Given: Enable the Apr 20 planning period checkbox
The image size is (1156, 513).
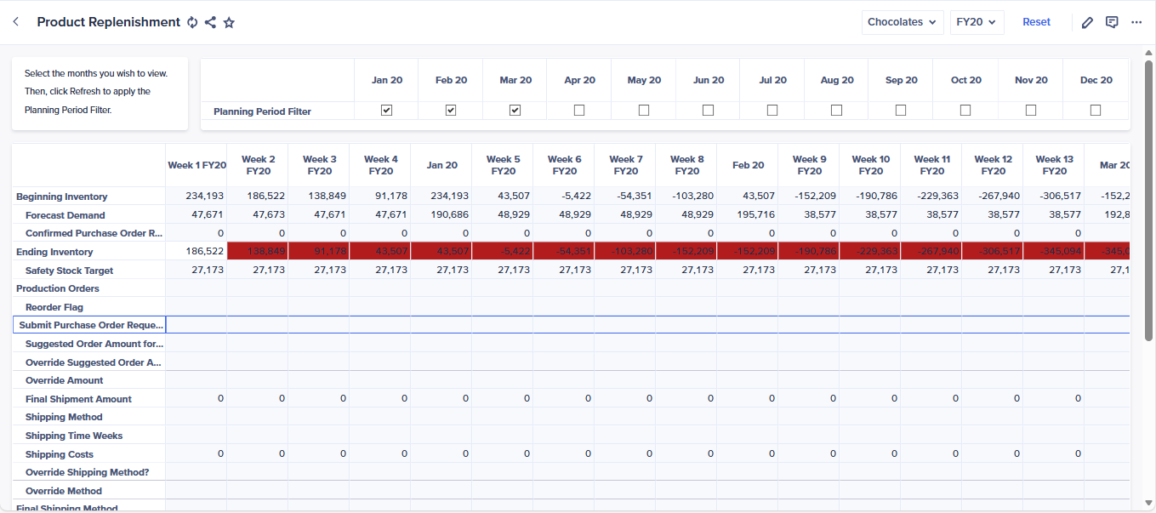Looking at the screenshot, I should point(579,111).
